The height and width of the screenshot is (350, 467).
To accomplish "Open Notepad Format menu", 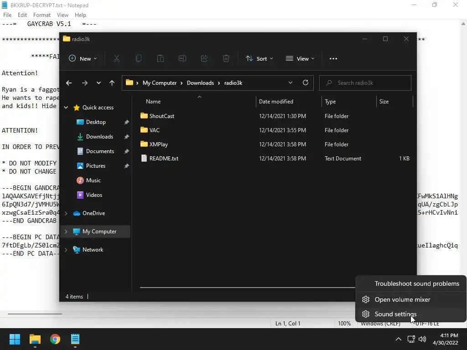I will 42,15.
